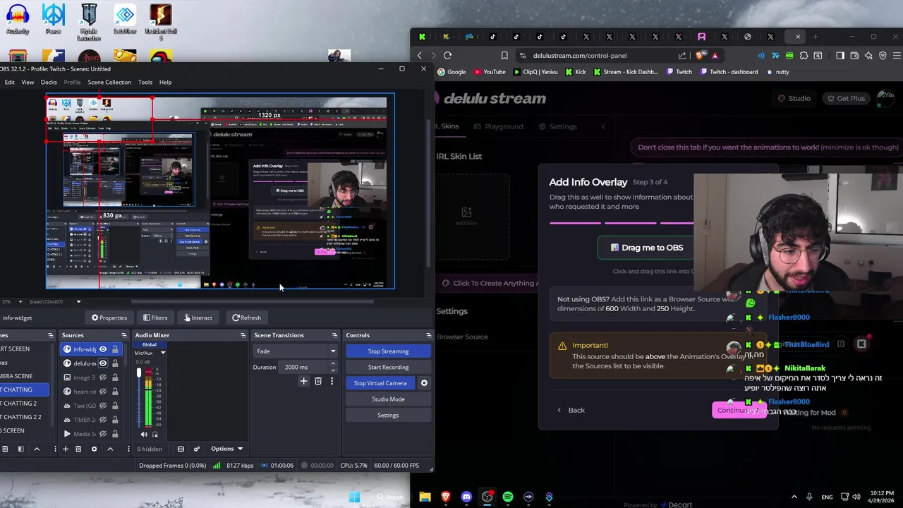Go back in the browser
This screenshot has width=903, height=508.
420,55
